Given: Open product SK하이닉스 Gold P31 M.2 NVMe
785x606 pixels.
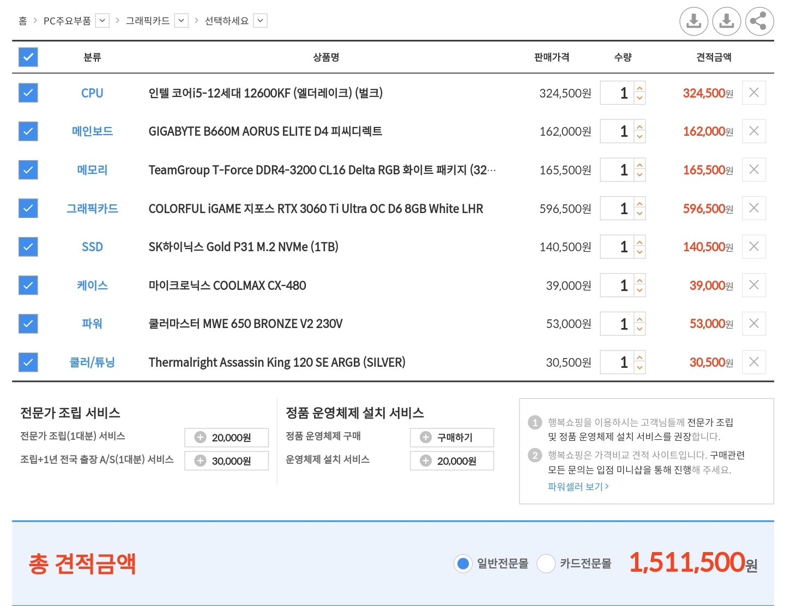Looking at the screenshot, I should coord(244,247).
